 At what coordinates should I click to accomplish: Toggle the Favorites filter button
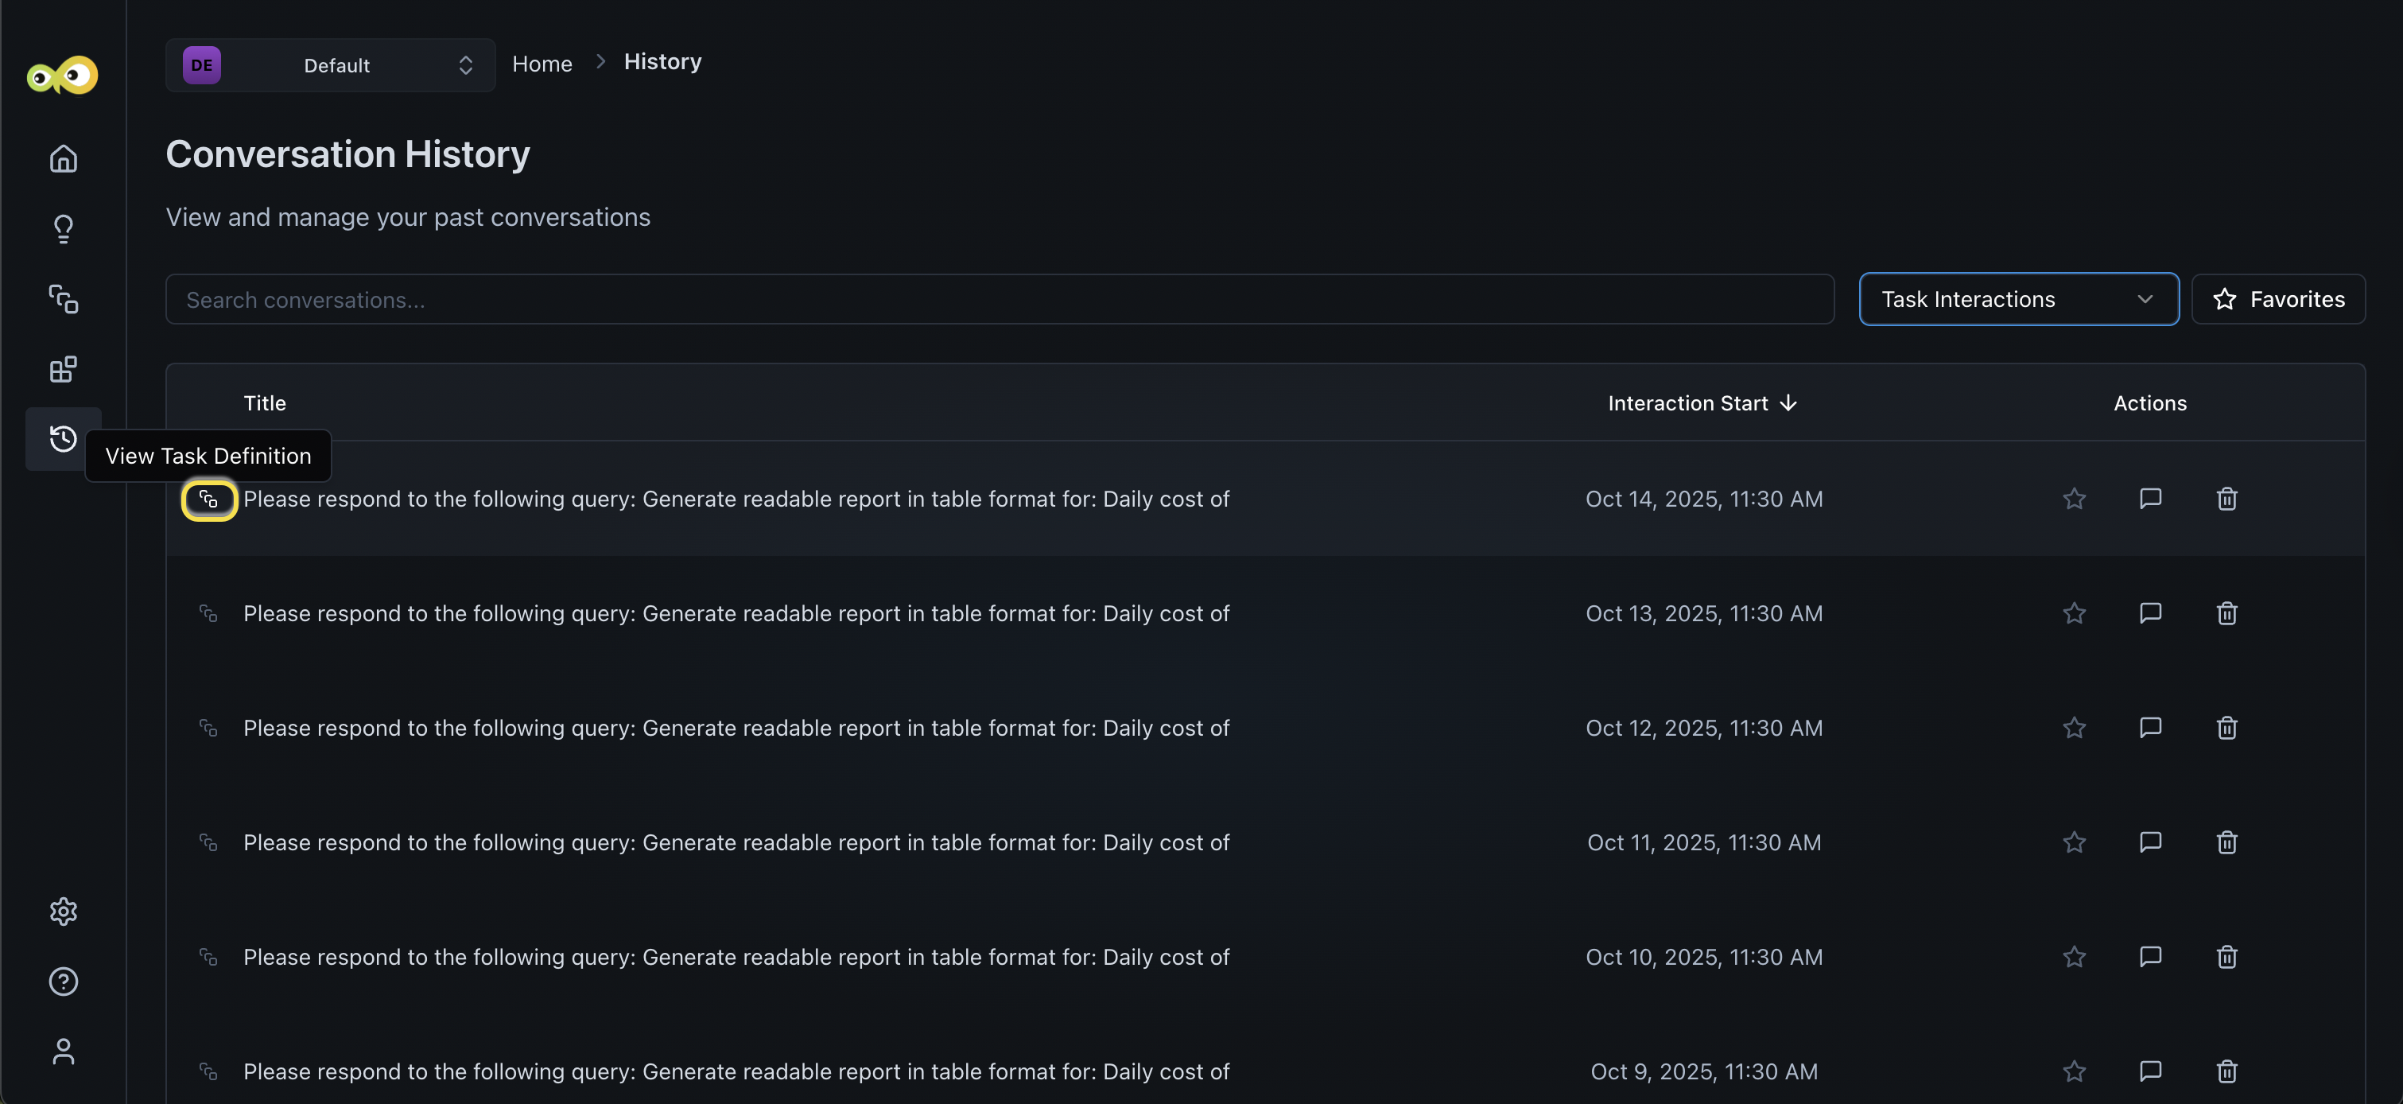(2278, 300)
